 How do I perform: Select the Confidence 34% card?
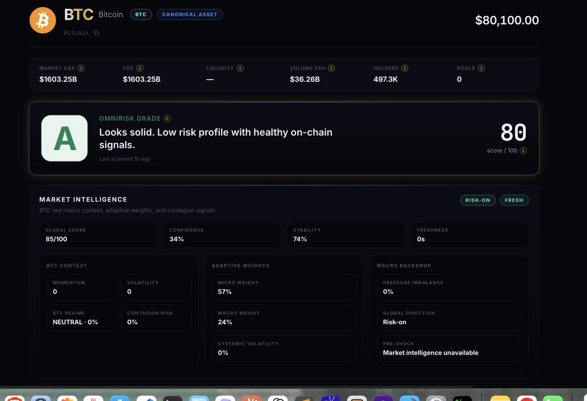pyautogui.click(x=222, y=235)
